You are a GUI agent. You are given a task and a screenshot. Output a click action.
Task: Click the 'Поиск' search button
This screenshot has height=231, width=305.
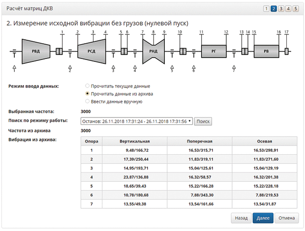pyautogui.click(x=203, y=121)
